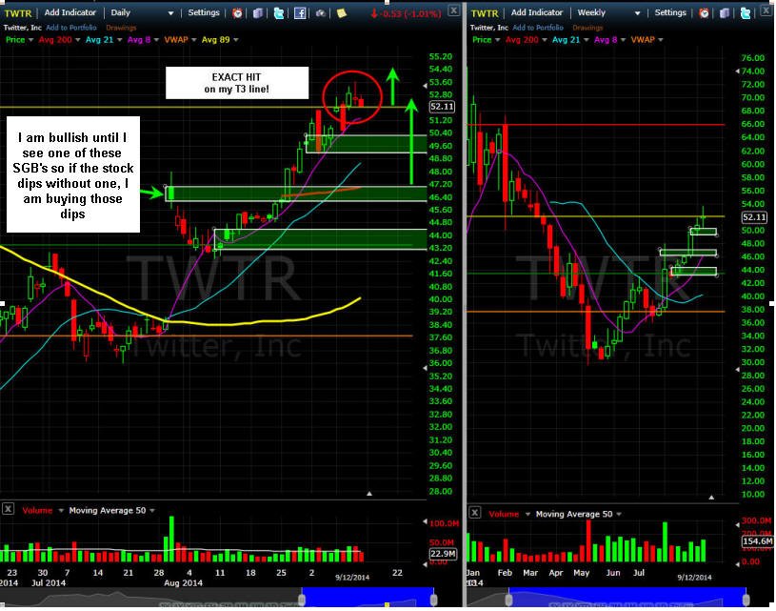776x611 pixels.
Task: Click the 52.11 price label on daily axis
Action: (442, 107)
